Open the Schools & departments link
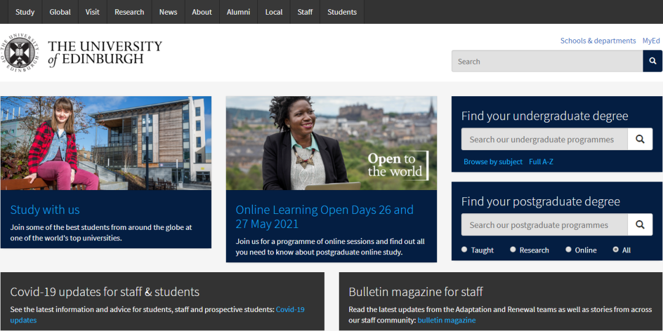 click(x=598, y=40)
